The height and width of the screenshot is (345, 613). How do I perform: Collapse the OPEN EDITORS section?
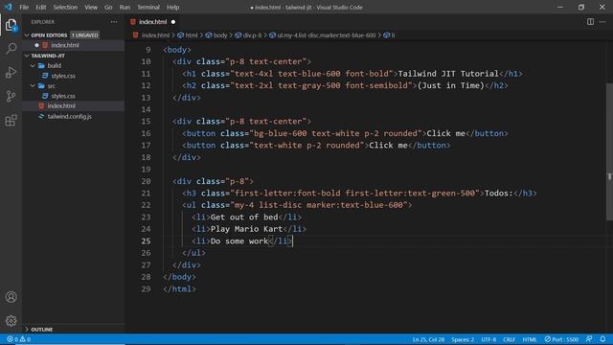tap(27, 35)
